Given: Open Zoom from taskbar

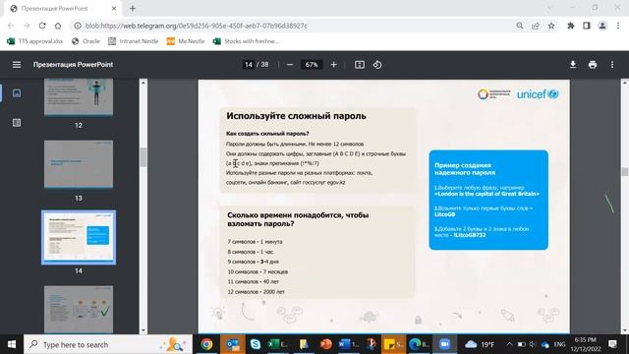Looking at the screenshot, I should pyautogui.click(x=444, y=344).
